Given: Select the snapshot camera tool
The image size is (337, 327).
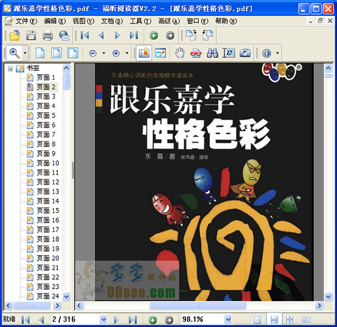Looking at the screenshot, I should [245, 53].
